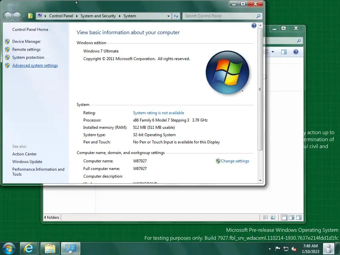Switch to large thumbnails view in Explorer
Image resolution: width=340 pixels, height=255 pixels.
pos(273,217)
